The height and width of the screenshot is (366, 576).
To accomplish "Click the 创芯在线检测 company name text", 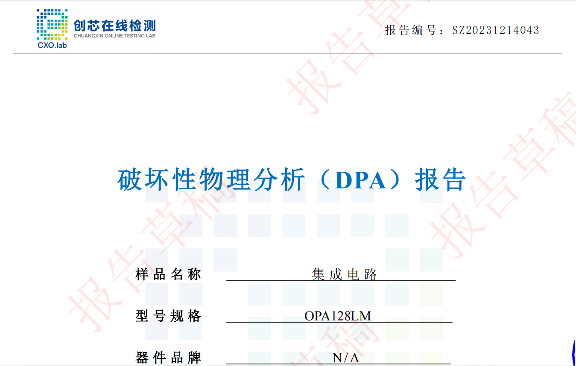I will [x=114, y=26].
